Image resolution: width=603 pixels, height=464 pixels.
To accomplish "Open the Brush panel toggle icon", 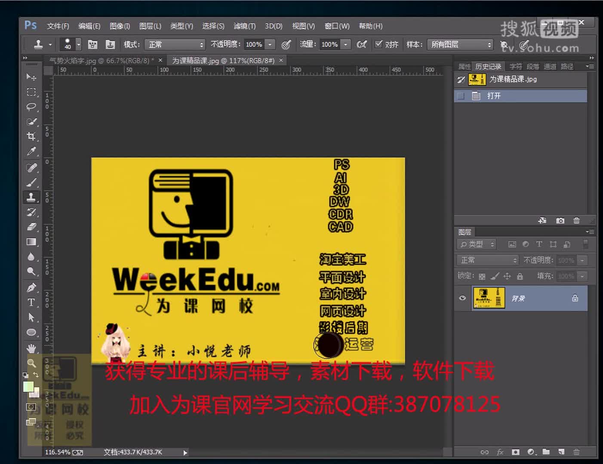I will (x=92, y=44).
